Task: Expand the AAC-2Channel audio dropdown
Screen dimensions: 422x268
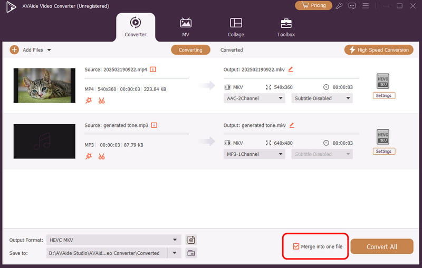Action: pyautogui.click(x=254, y=98)
